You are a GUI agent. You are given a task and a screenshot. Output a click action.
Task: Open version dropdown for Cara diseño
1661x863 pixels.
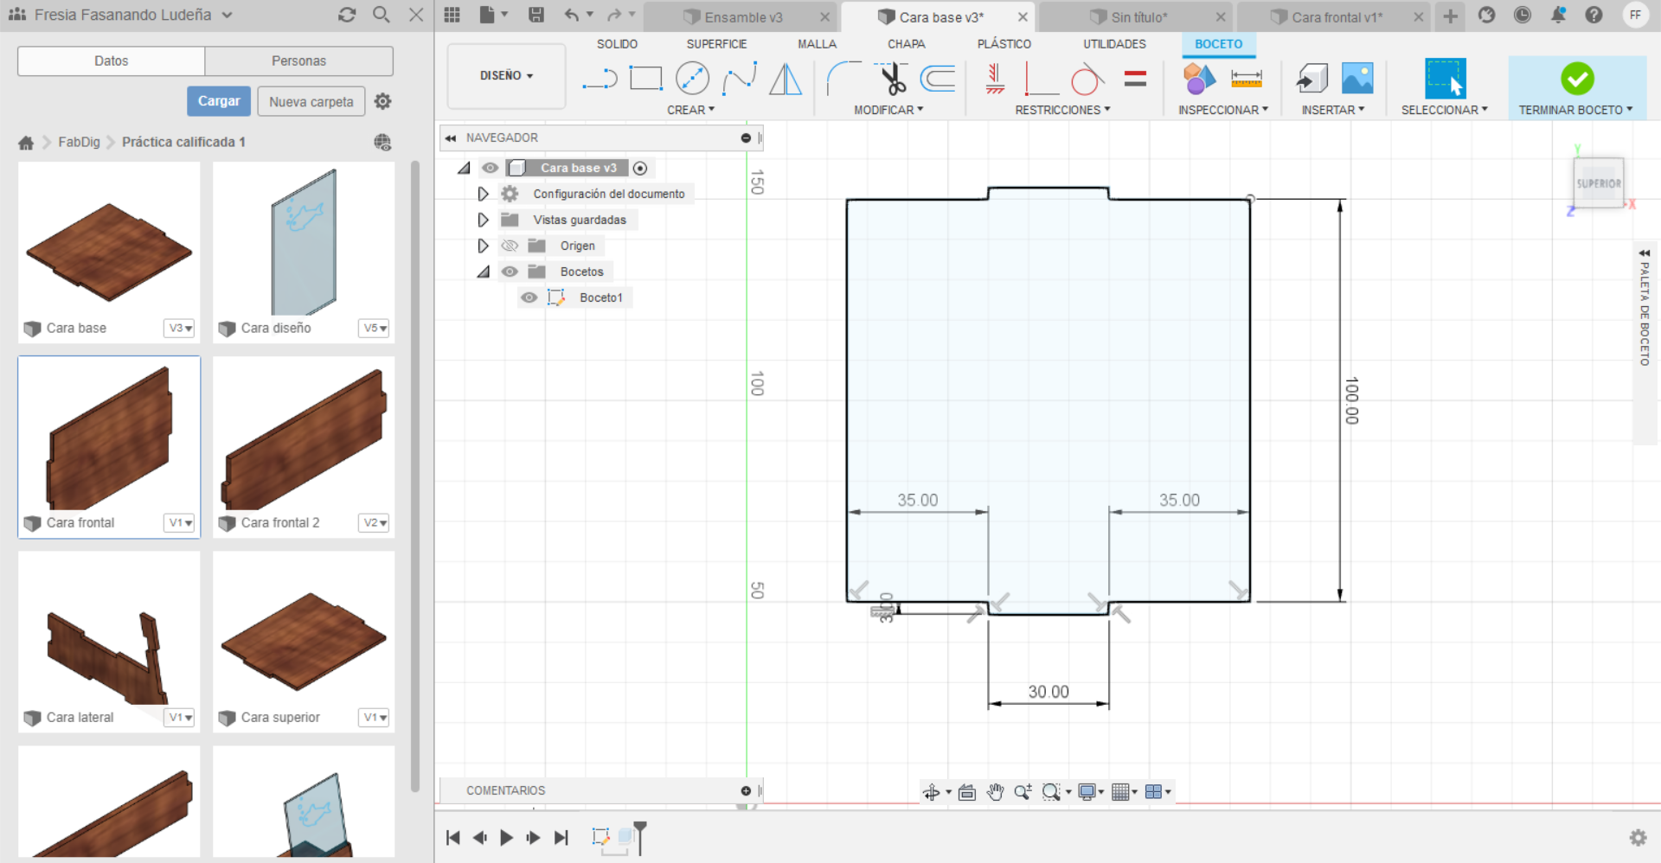point(375,329)
